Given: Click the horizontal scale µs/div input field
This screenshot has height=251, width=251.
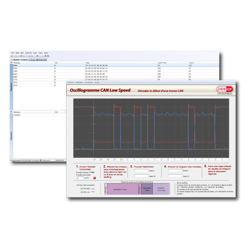Looking at the screenshot, I should point(80,178).
